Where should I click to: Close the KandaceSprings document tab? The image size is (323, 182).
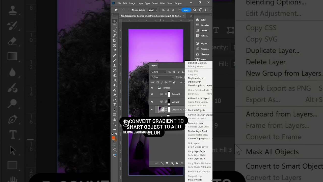[x=183, y=16]
